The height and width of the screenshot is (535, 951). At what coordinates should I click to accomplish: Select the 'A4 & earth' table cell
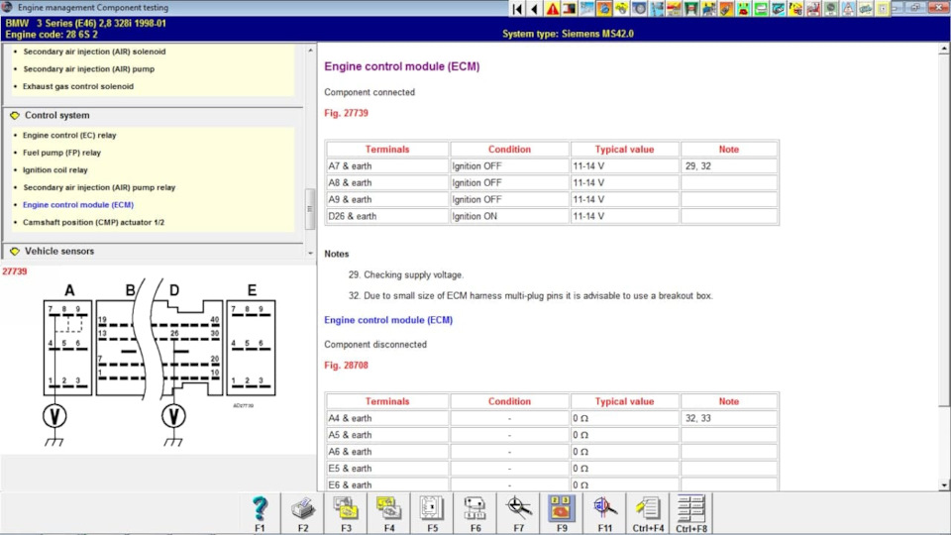tap(387, 418)
